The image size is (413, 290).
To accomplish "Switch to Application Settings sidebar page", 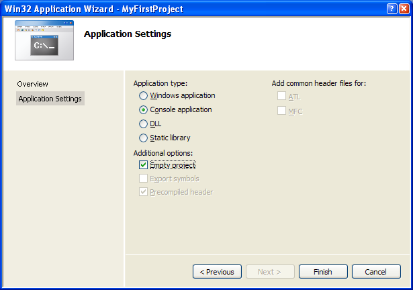I will pyautogui.click(x=50, y=99).
